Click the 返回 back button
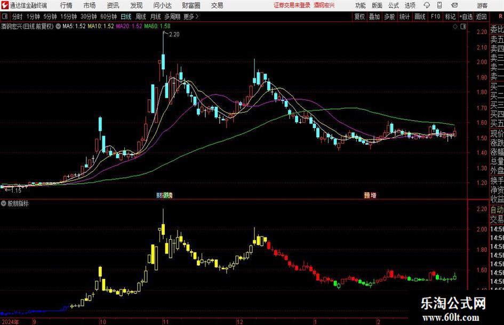 (x=482, y=17)
